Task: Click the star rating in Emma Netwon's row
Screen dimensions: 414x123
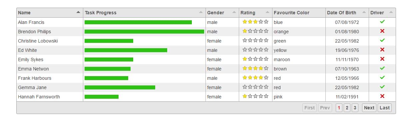Action: tap(255, 68)
